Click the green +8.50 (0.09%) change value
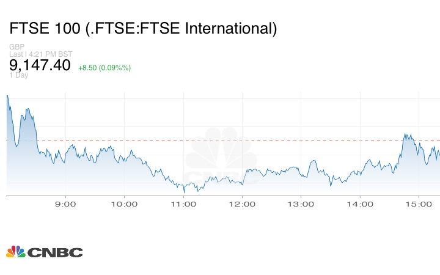 (x=105, y=67)
